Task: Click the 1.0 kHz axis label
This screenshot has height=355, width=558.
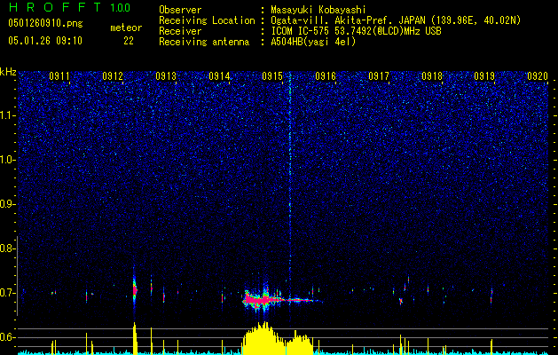Action: 7,160
